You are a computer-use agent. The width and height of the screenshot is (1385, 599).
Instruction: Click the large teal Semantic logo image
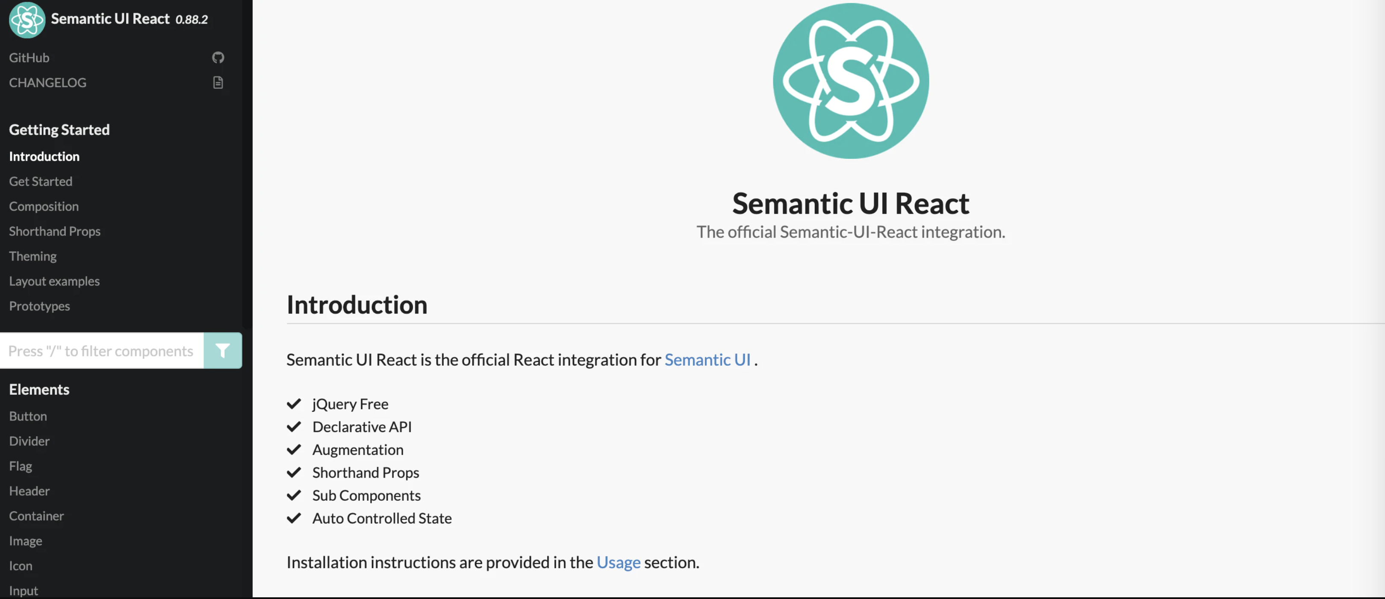coord(851,81)
